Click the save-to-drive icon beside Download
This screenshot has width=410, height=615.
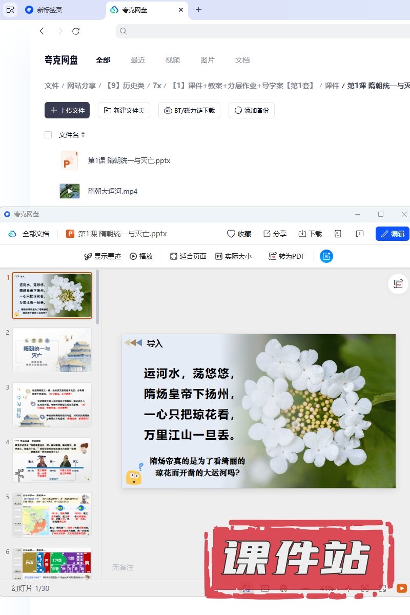tap(338, 234)
